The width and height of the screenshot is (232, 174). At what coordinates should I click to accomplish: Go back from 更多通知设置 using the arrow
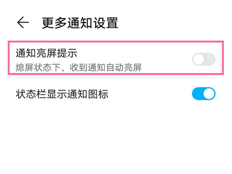[x=23, y=22]
